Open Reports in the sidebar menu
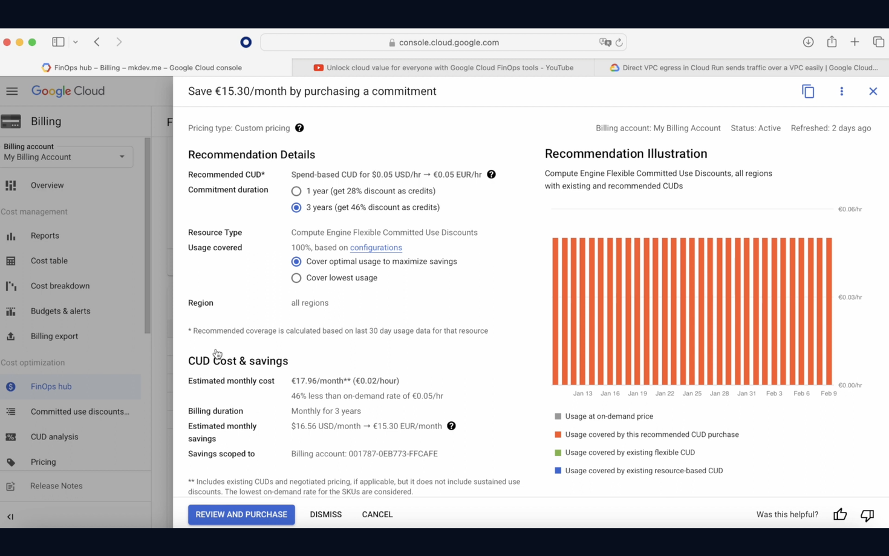Screen dimensions: 889x556 pyautogui.click(x=45, y=236)
